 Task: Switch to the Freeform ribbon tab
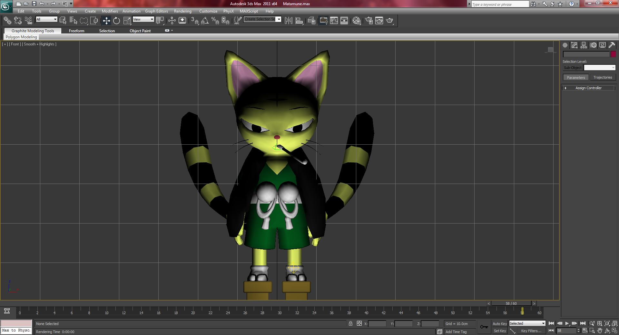tap(76, 31)
